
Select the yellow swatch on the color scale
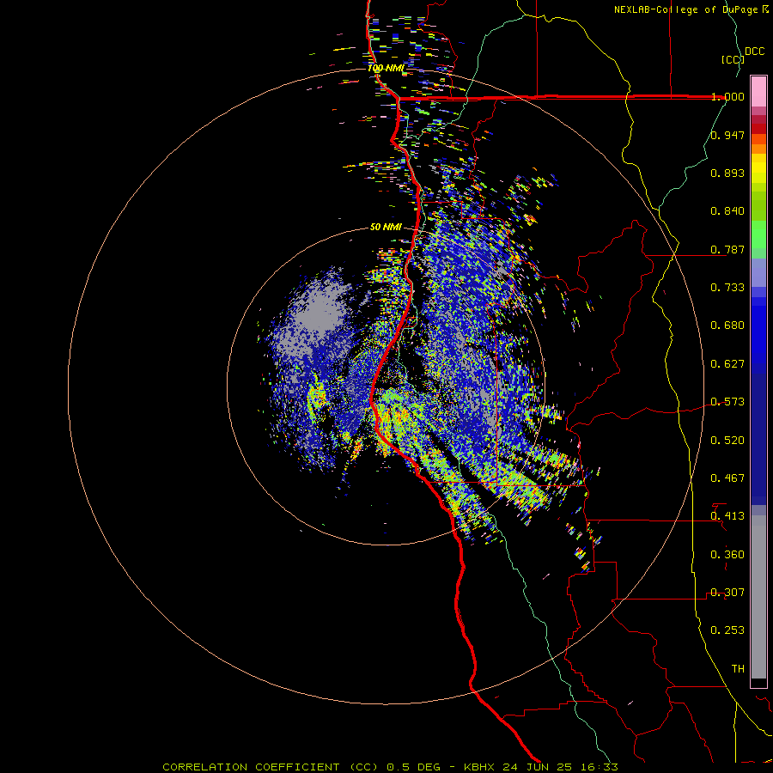(x=758, y=168)
